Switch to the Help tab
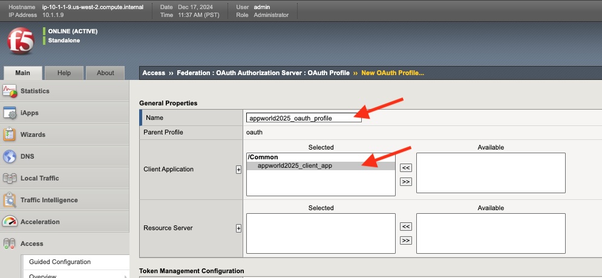The height and width of the screenshot is (278, 602). tap(64, 73)
